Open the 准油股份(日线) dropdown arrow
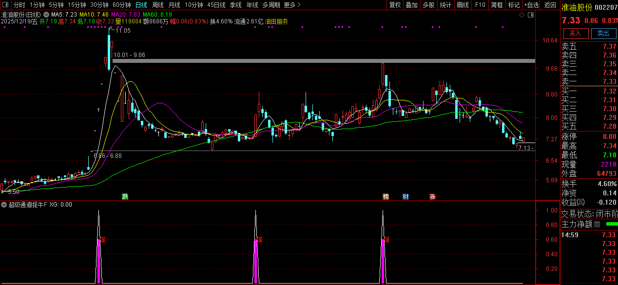Image resolution: width=618 pixels, height=285 pixels. [x=46, y=15]
